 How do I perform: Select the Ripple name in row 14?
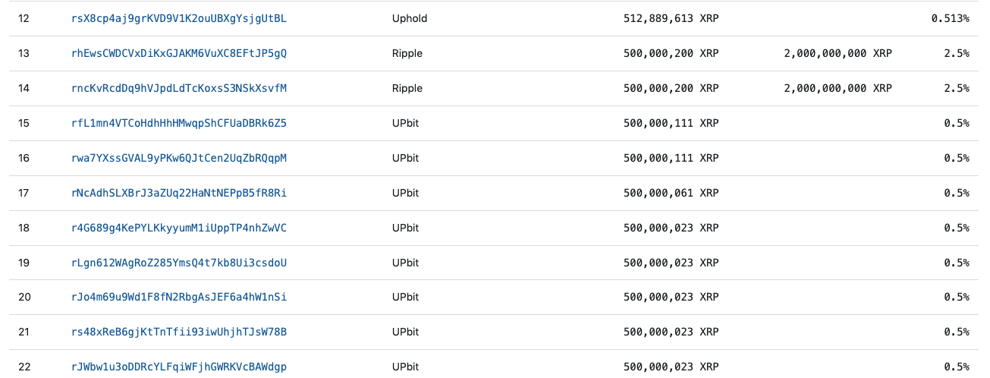pos(407,88)
